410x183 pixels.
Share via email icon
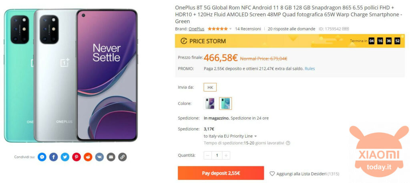(111, 157)
